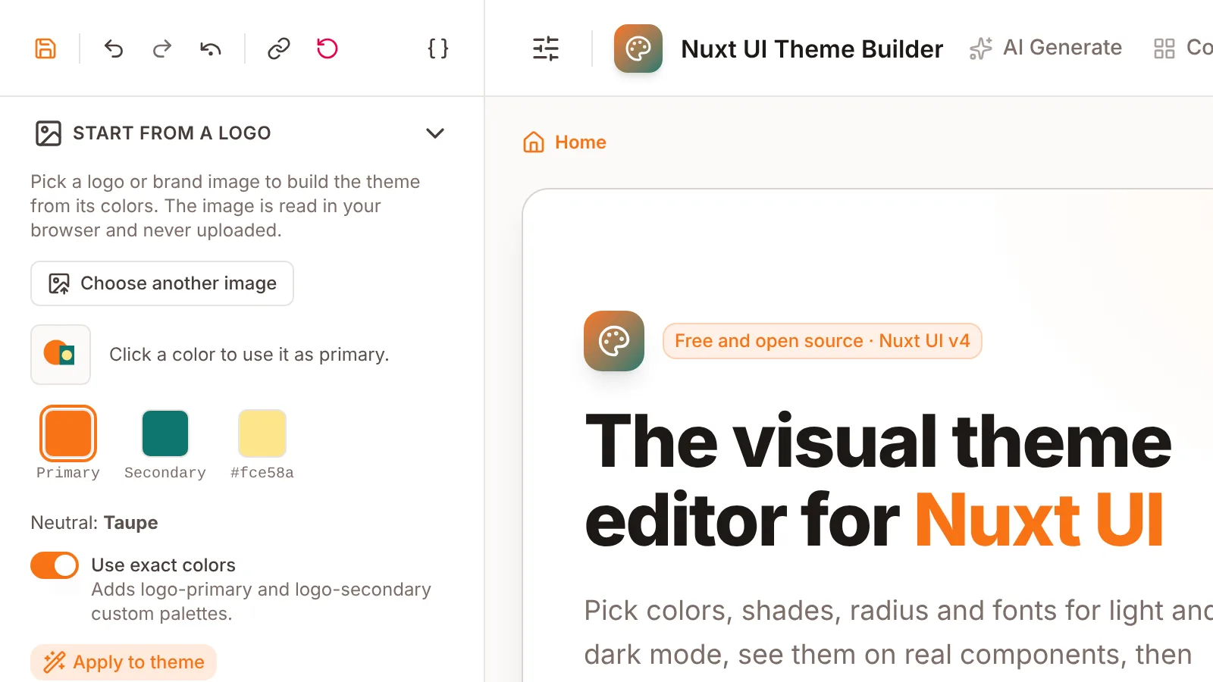The image size is (1213, 682).
Task: Click the Home house icon
Action: pyautogui.click(x=534, y=142)
